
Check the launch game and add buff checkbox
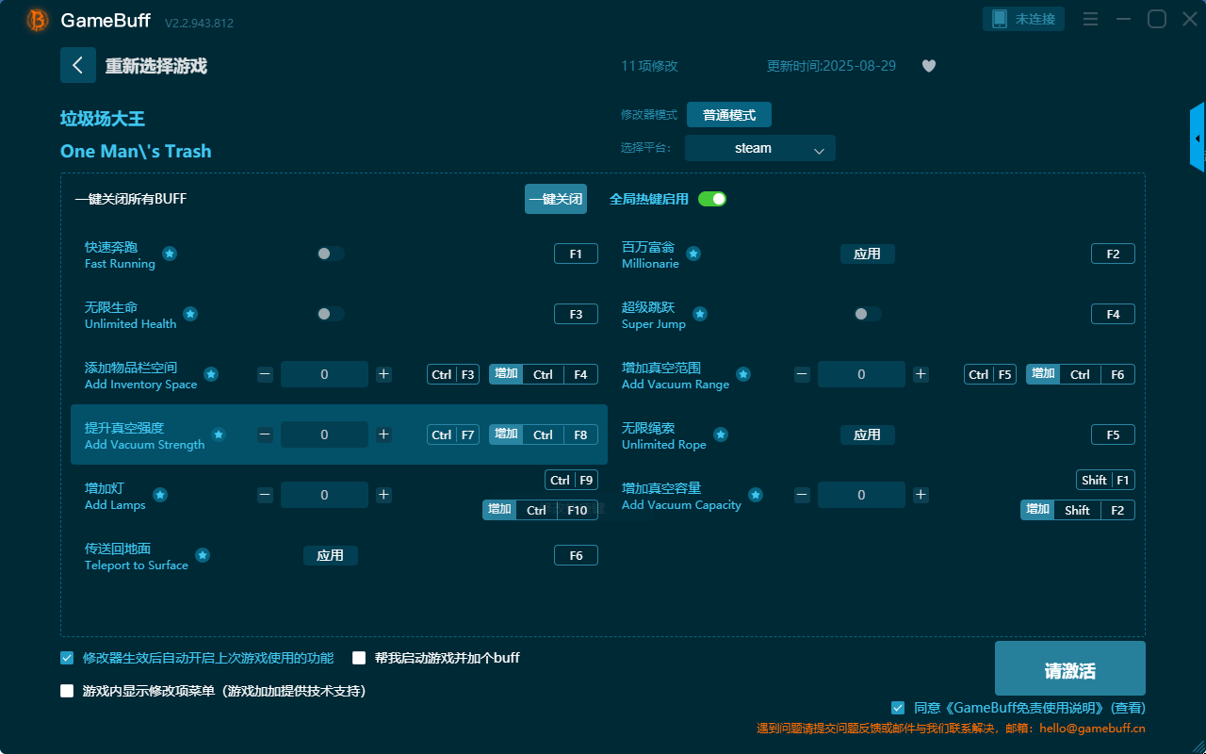pos(359,658)
